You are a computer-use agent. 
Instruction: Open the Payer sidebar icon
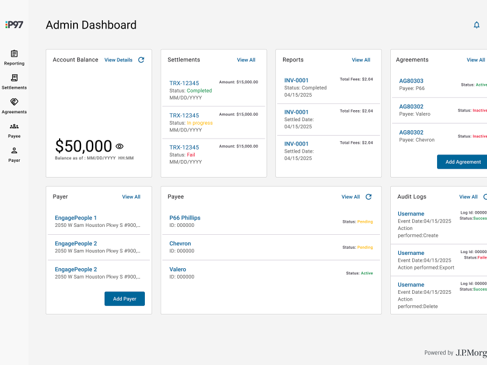coord(14,154)
